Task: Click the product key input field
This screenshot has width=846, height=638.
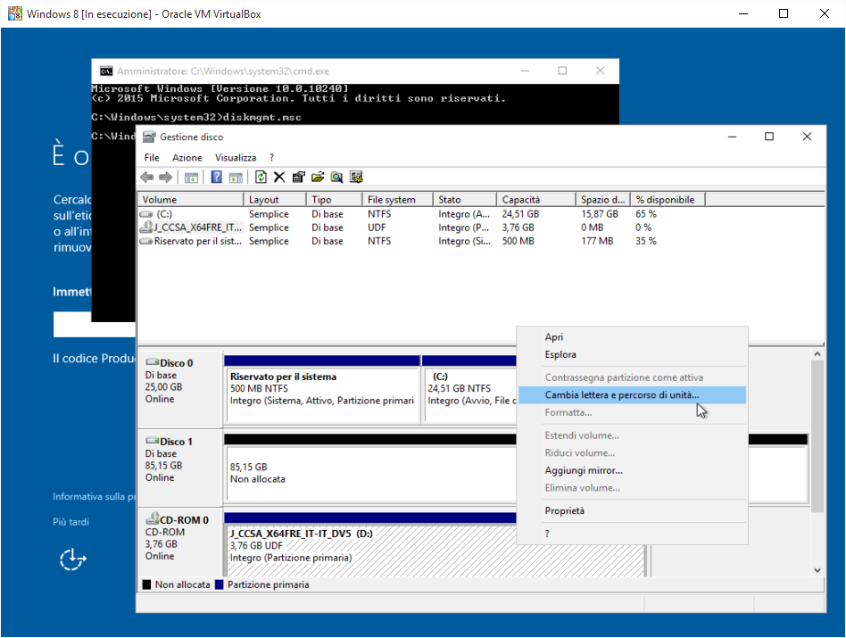Action: pyautogui.click(x=95, y=324)
